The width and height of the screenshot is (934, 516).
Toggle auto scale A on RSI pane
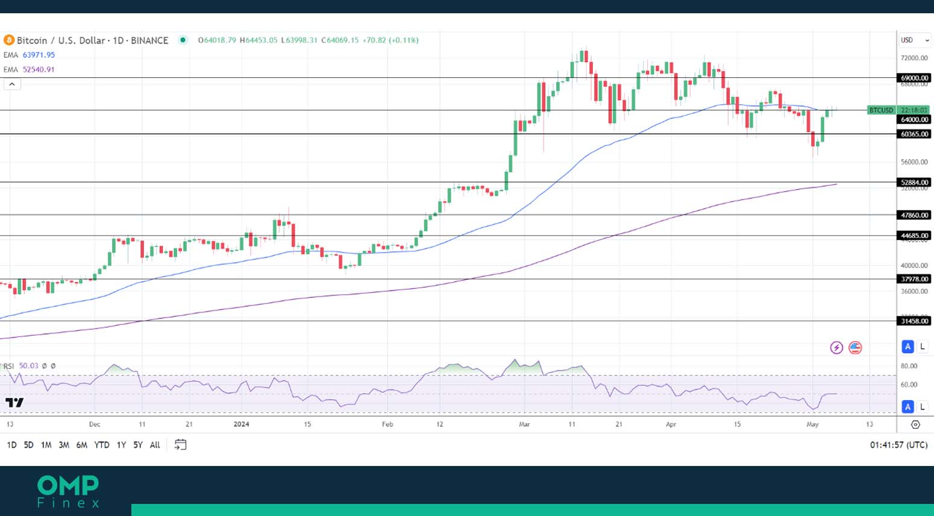click(x=907, y=407)
